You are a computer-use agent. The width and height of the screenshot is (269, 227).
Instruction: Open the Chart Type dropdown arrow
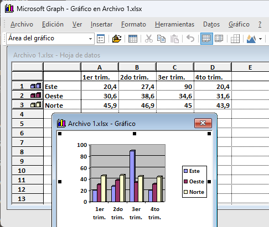[x=260, y=39]
